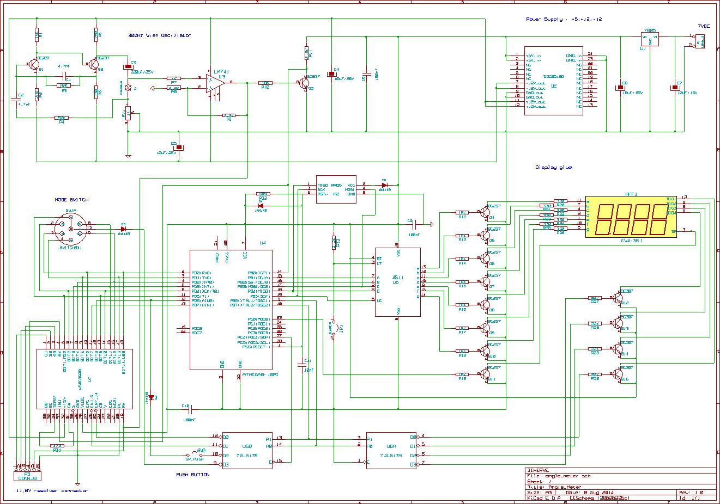Viewport: 720px width, 504px height.
Task: Click the 7805 voltage regulator U1
Action: point(650,39)
